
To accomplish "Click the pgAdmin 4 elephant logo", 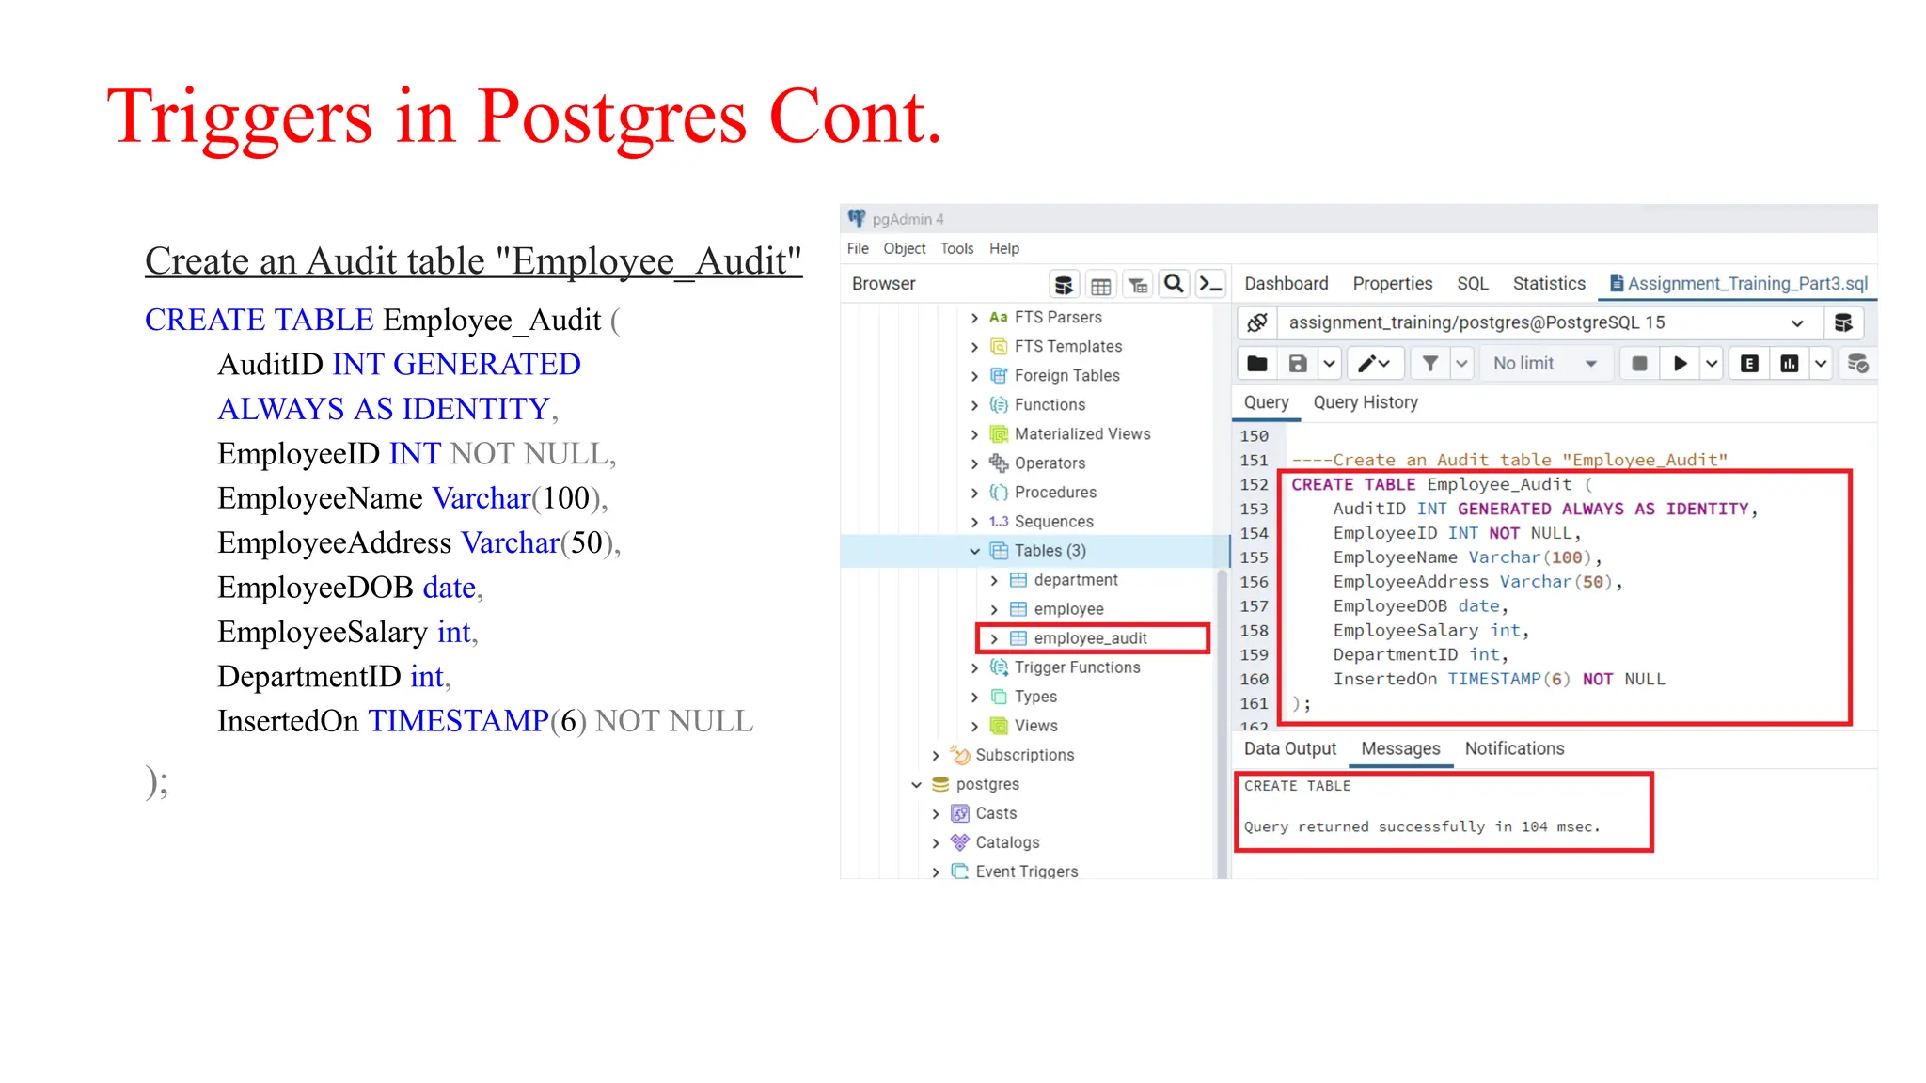I will coord(857,218).
